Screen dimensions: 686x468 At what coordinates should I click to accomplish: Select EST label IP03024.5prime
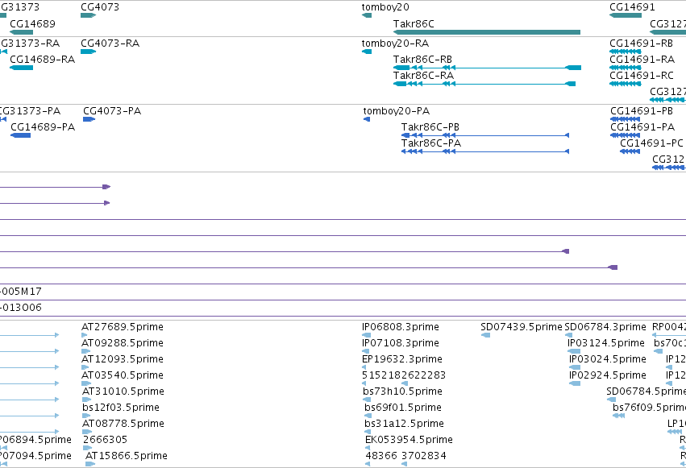coord(608,359)
